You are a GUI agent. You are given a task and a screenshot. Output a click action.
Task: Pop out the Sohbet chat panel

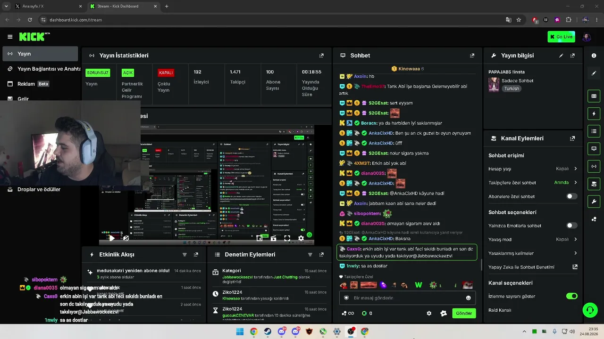pyautogui.click(x=472, y=56)
